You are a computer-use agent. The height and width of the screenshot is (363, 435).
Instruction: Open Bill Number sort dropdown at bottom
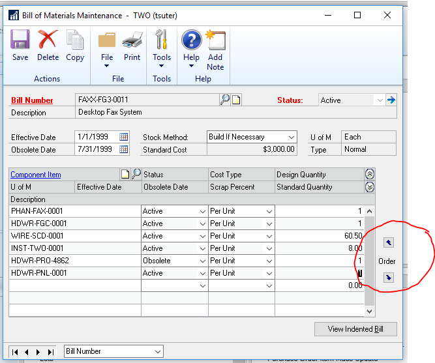(x=158, y=352)
